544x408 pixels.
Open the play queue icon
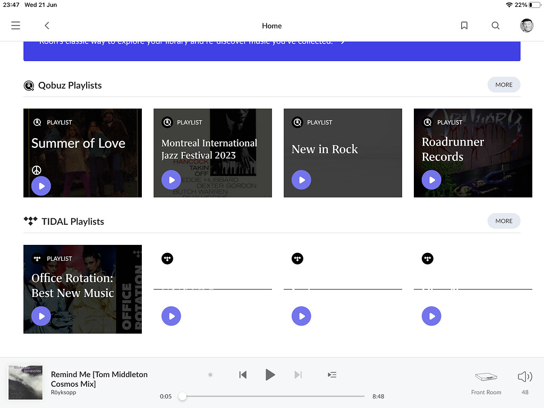pos(332,375)
